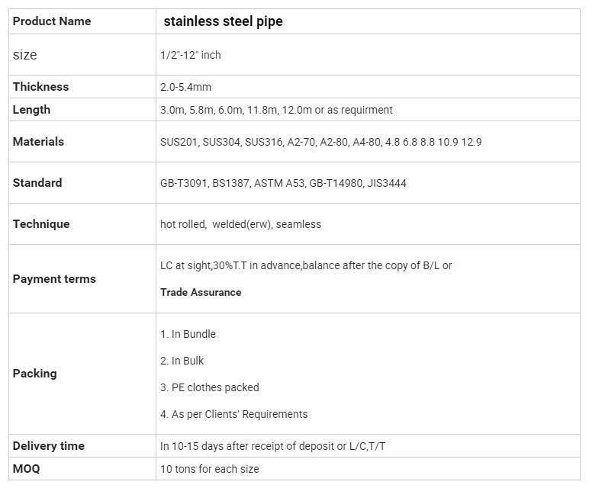The width and height of the screenshot is (589, 488).
Task: Click the Length row label
Action: 31,110
